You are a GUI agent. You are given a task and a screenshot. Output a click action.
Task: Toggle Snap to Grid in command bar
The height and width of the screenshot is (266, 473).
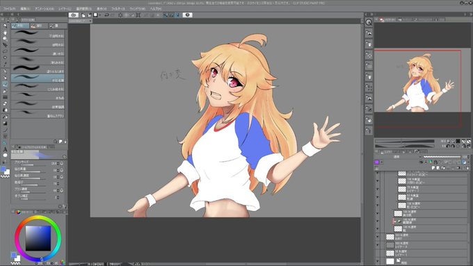pyautogui.click(x=177, y=15)
